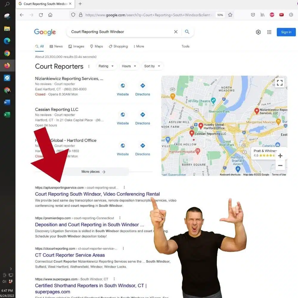Open volume control in system tray
This screenshot has width=298, height=298.
click(4, 282)
